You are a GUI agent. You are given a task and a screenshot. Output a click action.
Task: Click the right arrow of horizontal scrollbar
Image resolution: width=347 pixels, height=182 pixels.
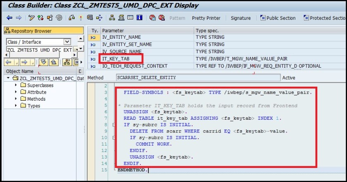[75, 55]
